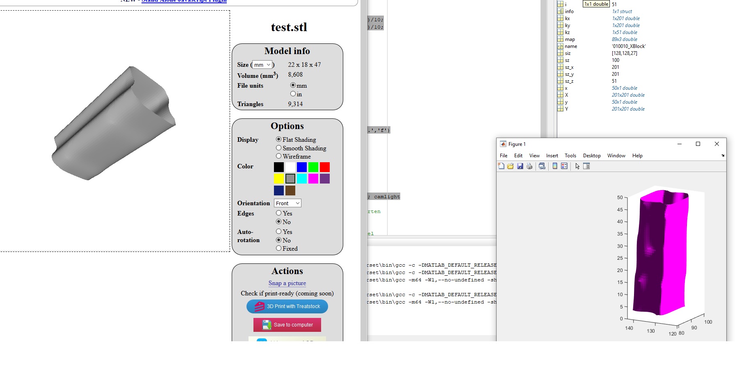The width and height of the screenshot is (755, 381).
Task: Enable edges by selecting Yes
Action: click(279, 213)
